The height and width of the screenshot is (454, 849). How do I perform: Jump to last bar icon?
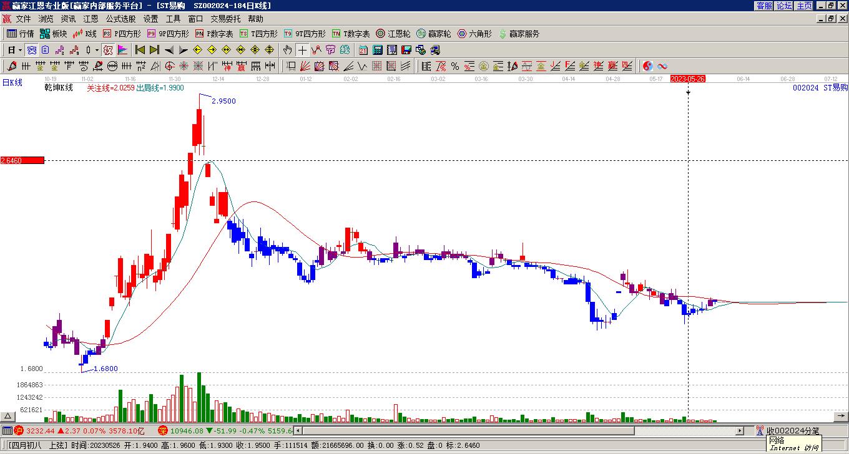(x=154, y=50)
